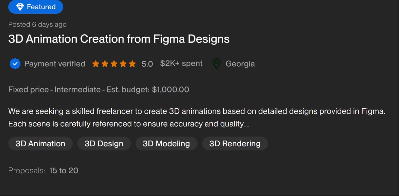Click the Est. budget $1,000.00 text

[147, 90]
